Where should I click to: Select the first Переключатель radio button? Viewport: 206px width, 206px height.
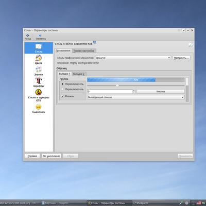coord(62,84)
